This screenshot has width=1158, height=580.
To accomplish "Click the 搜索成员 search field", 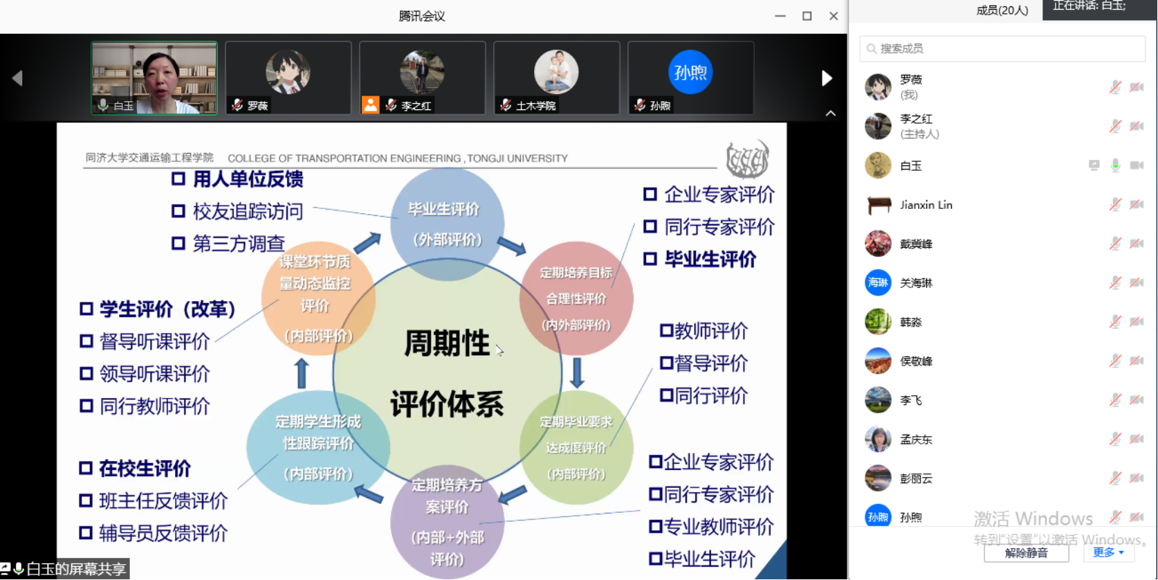I will tap(1003, 48).
